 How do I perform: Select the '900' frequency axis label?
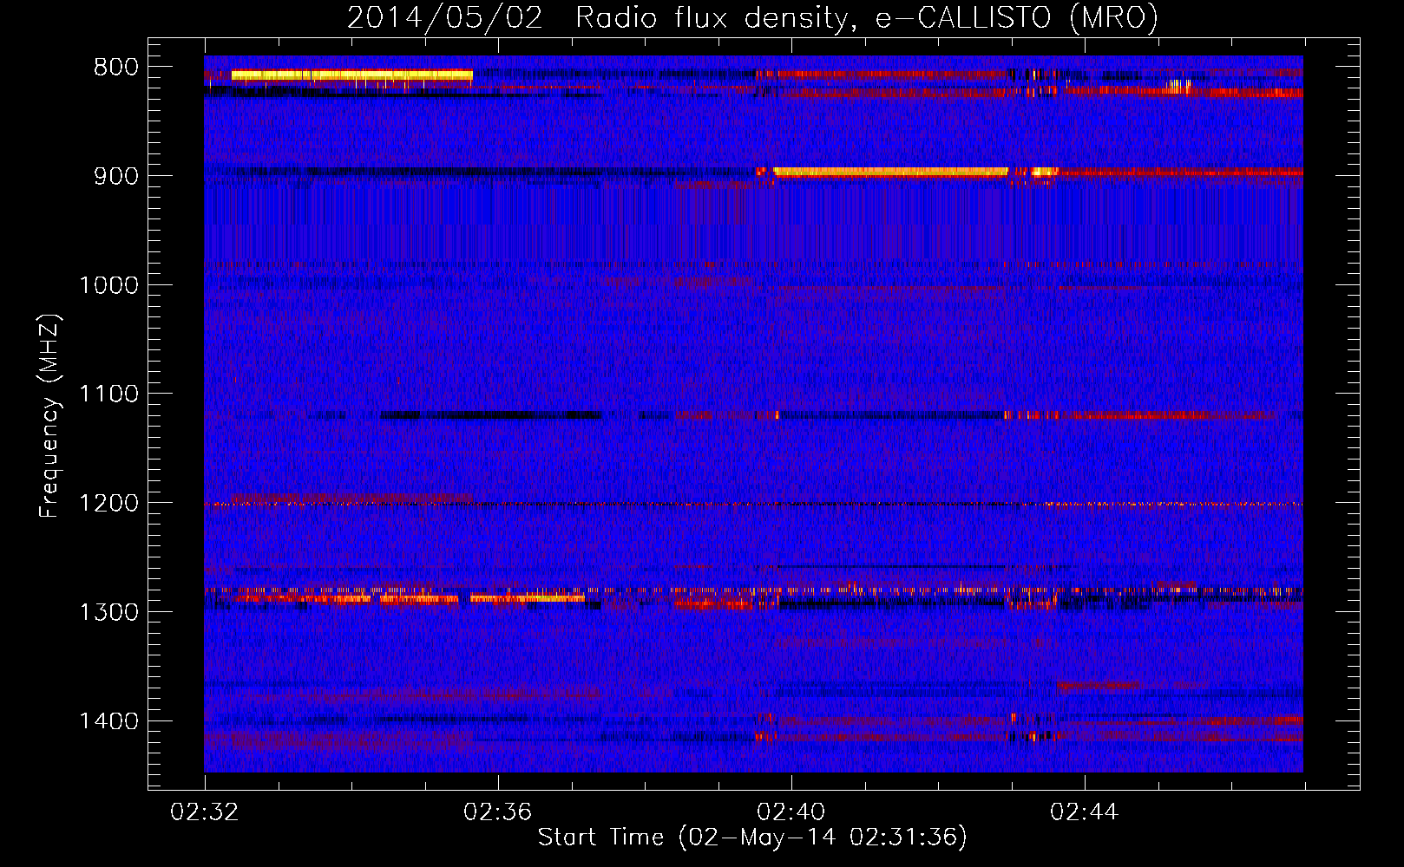click(x=115, y=176)
